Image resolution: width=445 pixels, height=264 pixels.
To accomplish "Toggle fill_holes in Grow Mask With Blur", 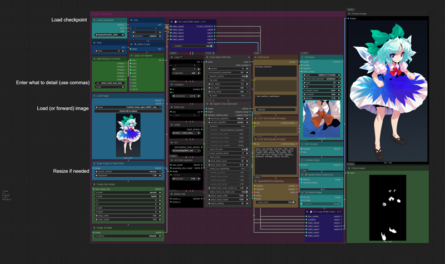I will tap(228, 96).
